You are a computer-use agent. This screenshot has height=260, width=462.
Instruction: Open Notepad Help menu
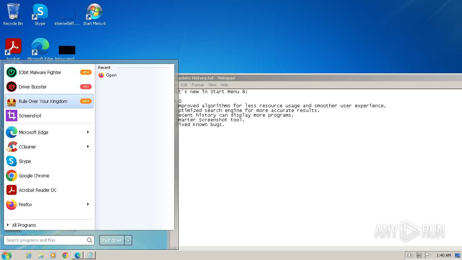[225, 85]
